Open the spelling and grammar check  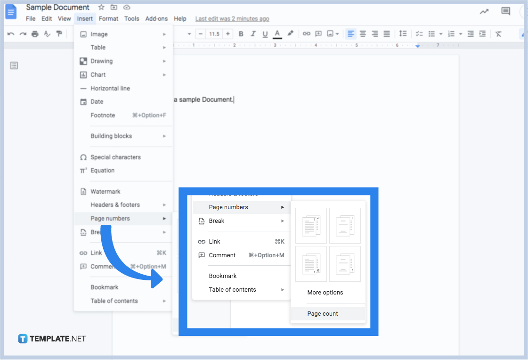pyautogui.click(x=47, y=33)
